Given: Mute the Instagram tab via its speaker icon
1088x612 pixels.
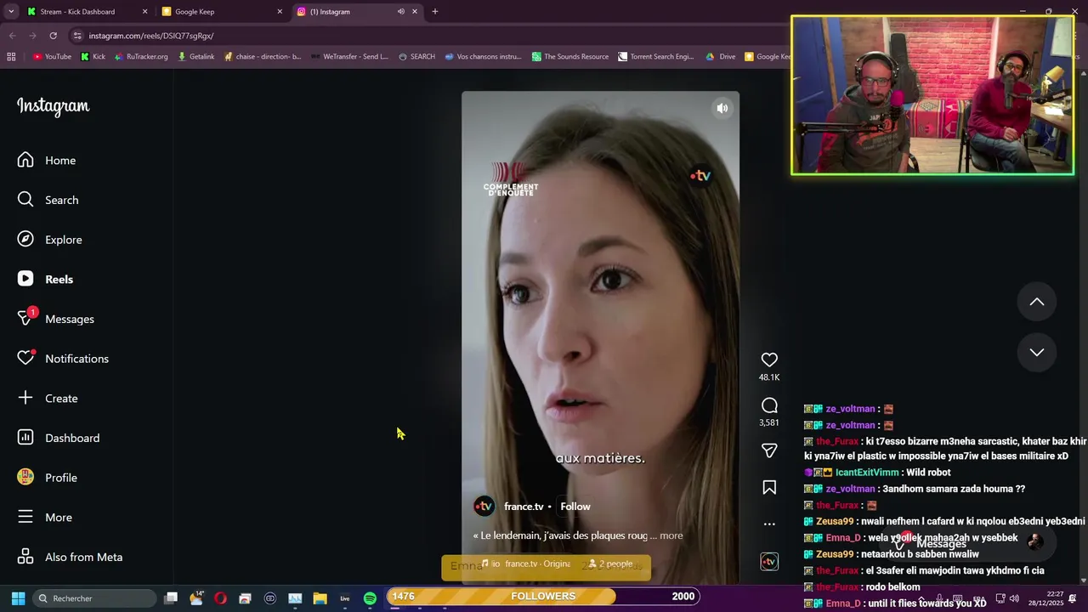Looking at the screenshot, I should coord(400,12).
